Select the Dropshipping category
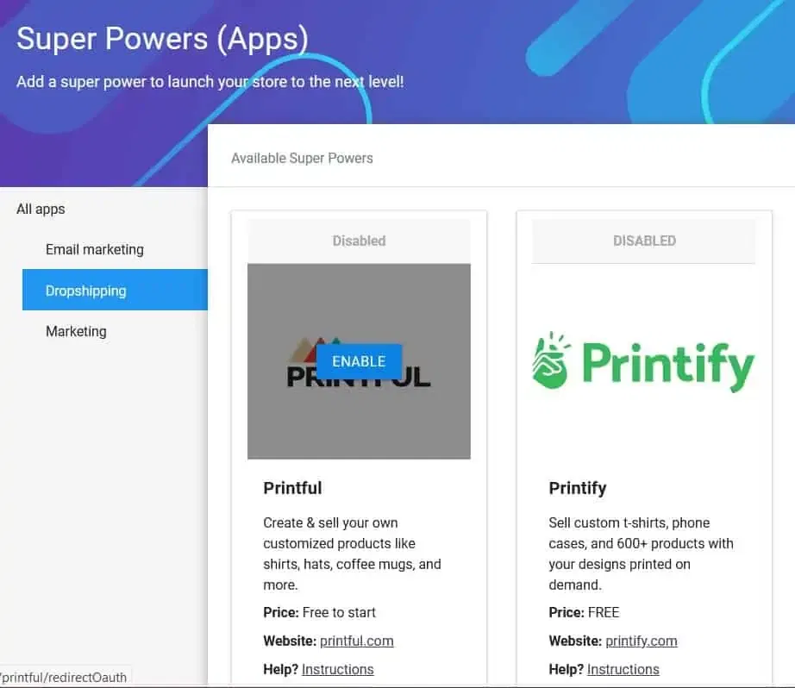Image resolution: width=795 pixels, height=688 pixels. point(86,291)
